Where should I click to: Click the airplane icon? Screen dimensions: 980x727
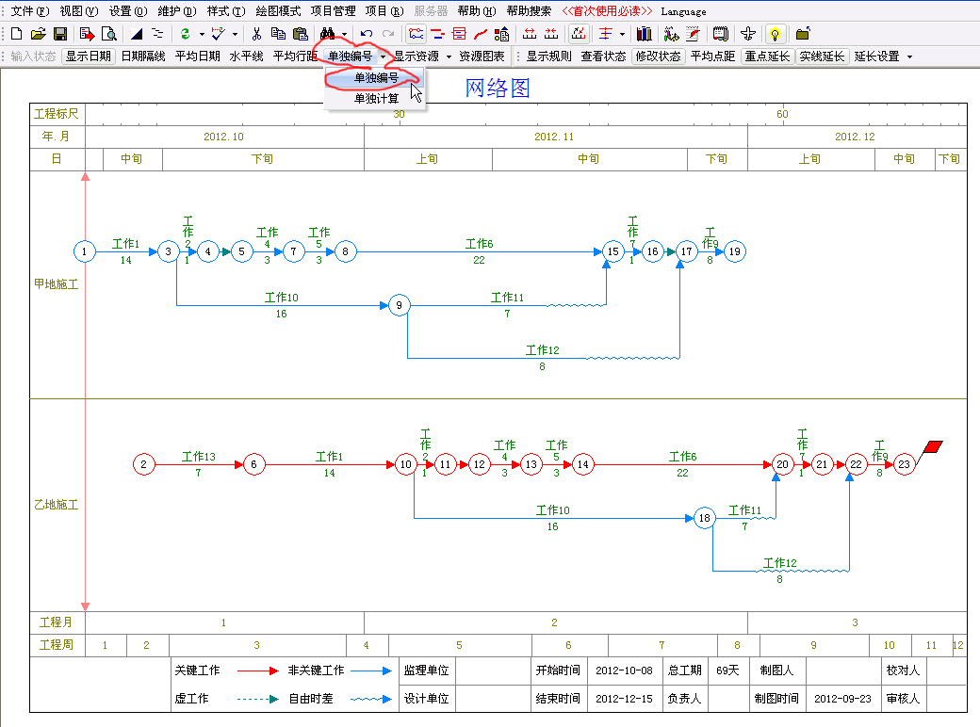[747, 34]
